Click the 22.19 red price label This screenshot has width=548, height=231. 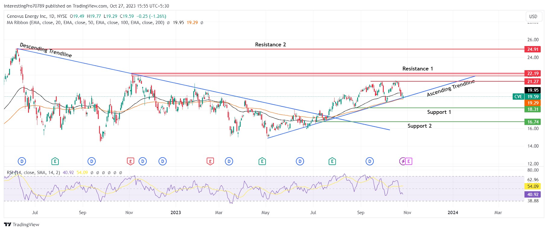(x=533, y=73)
